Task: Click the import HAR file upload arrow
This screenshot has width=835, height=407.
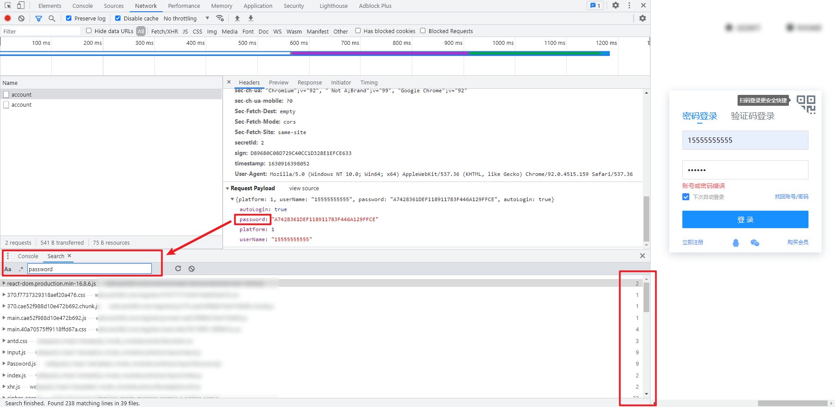Action: tap(237, 18)
